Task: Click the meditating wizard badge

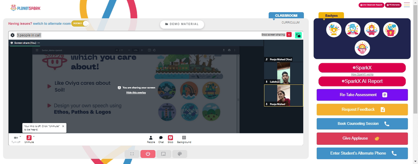Action: [x=372, y=29]
